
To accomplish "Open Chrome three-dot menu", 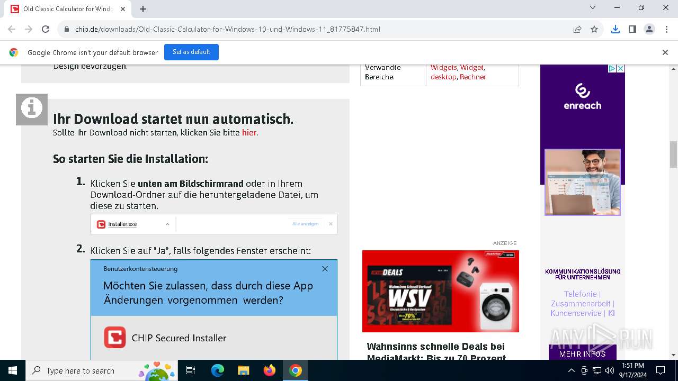I will pos(666,29).
